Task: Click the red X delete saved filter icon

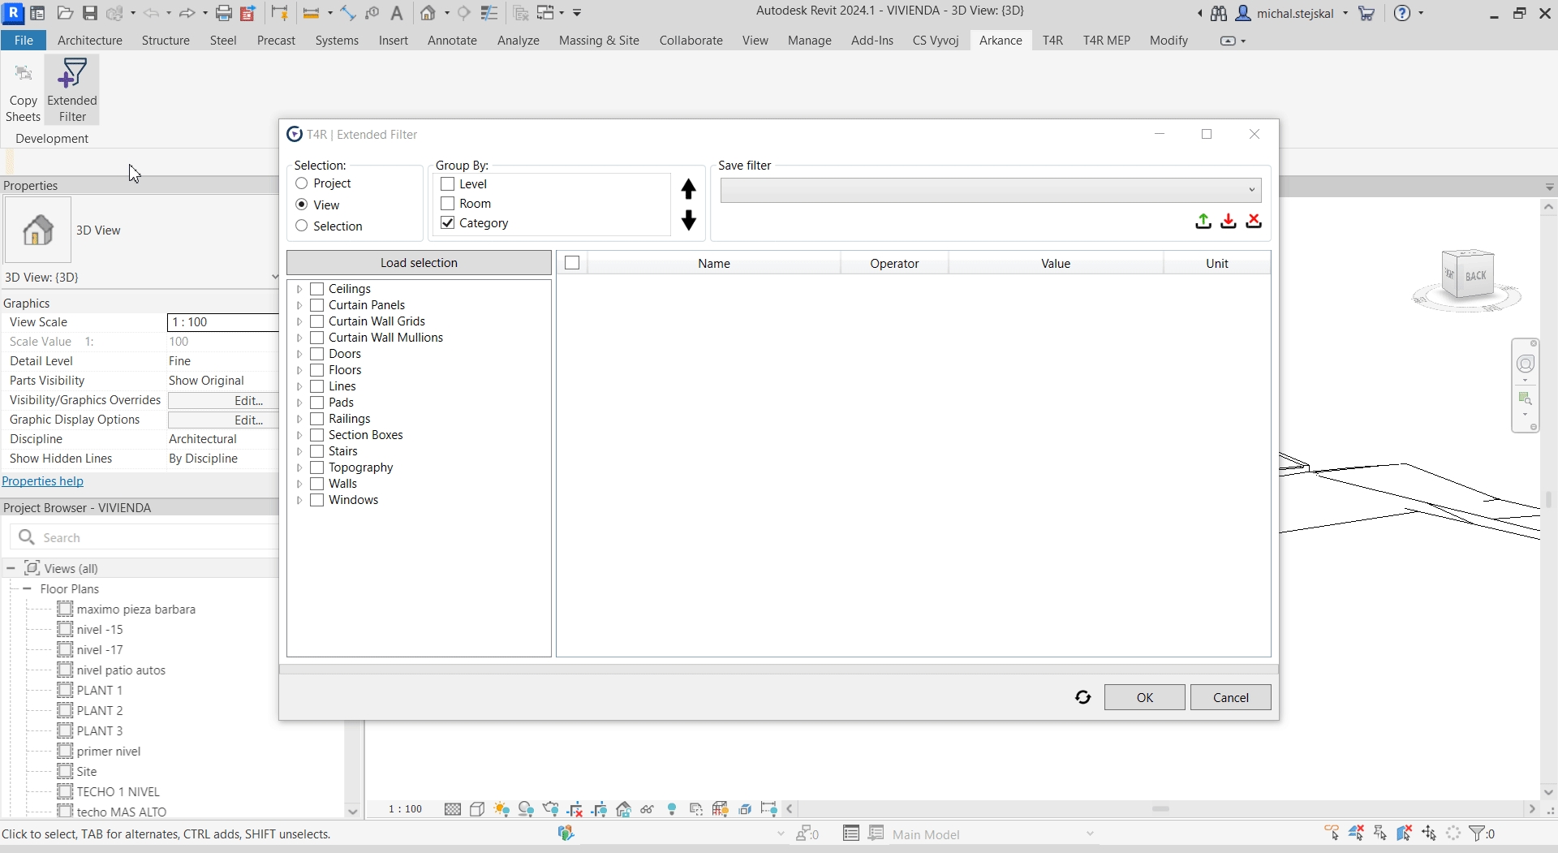Action: click(x=1254, y=221)
